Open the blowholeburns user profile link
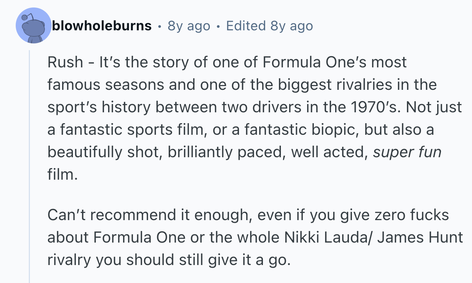472x283 pixels. coord(102,26)
